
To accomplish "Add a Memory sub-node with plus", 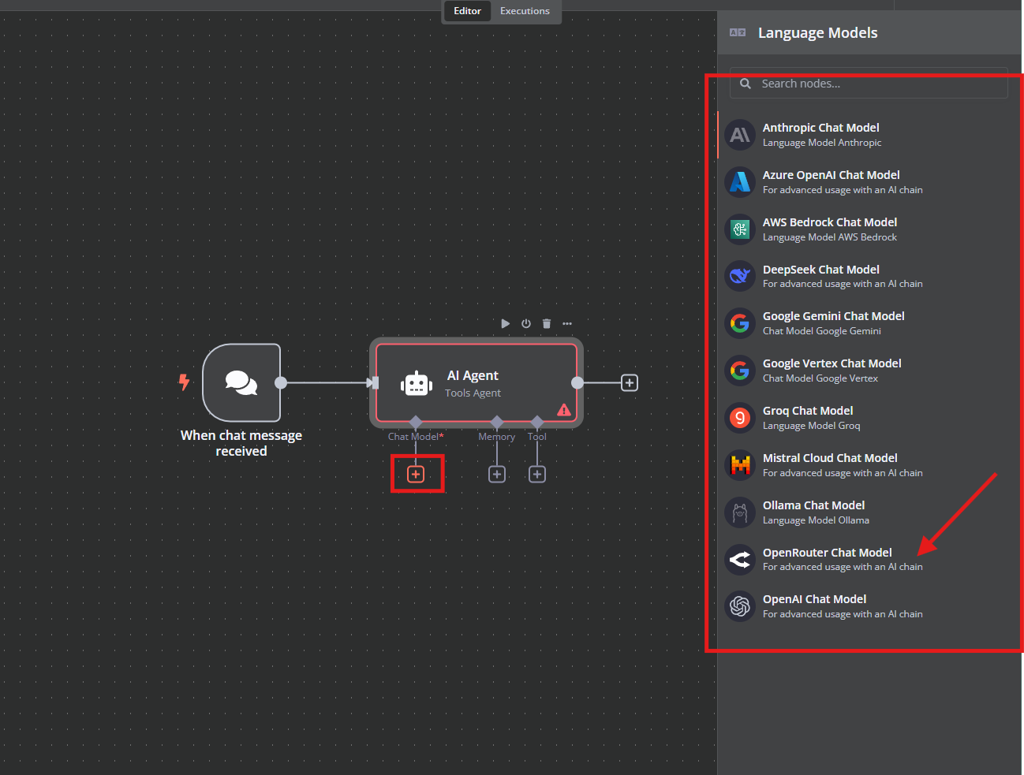I will tap(497, 474).
